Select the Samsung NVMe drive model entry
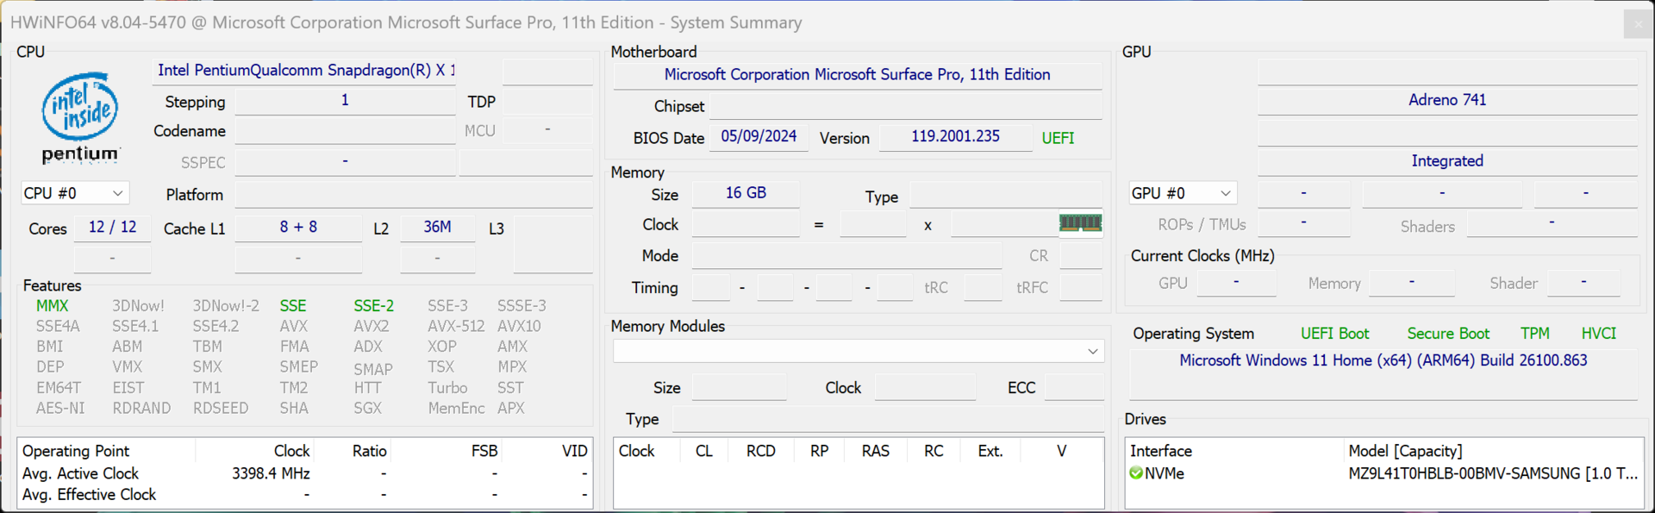This screenshot has height=513, width=1655. pos(1491,473)
